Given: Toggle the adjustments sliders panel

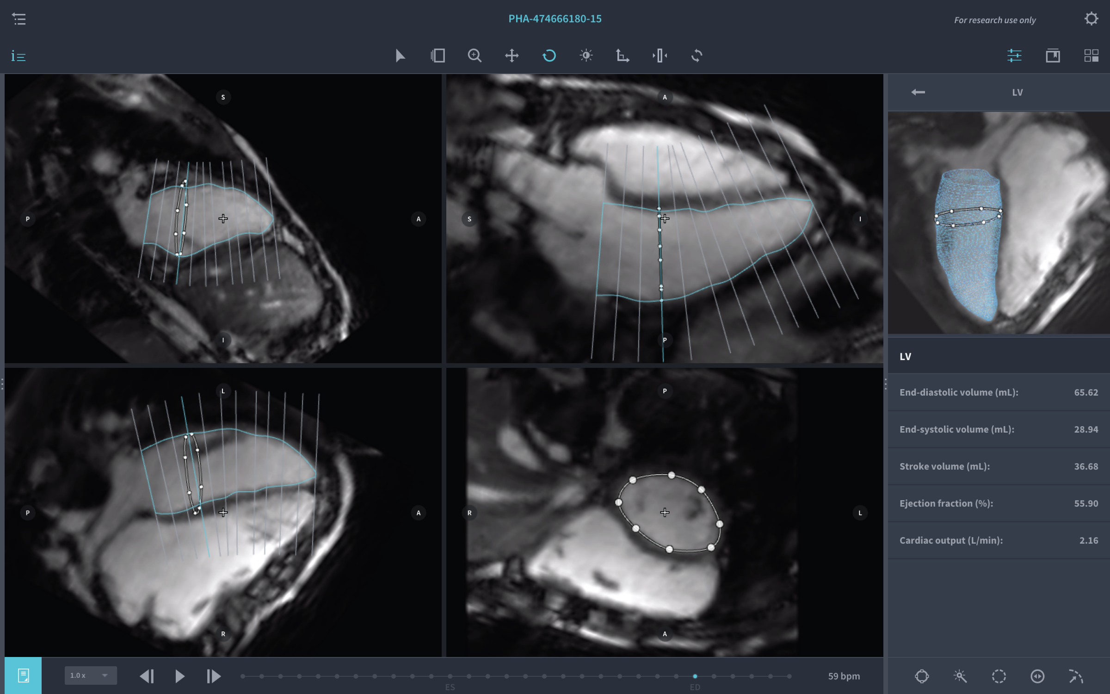Looking at the screenshot, I should tap(1014, 56).
